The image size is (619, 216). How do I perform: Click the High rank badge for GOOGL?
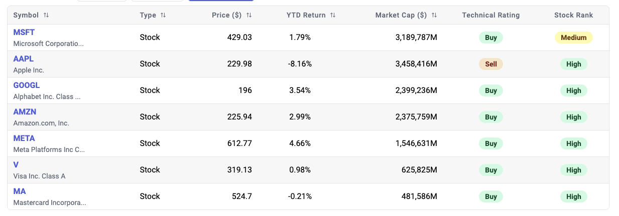click(x=573, y=90)
